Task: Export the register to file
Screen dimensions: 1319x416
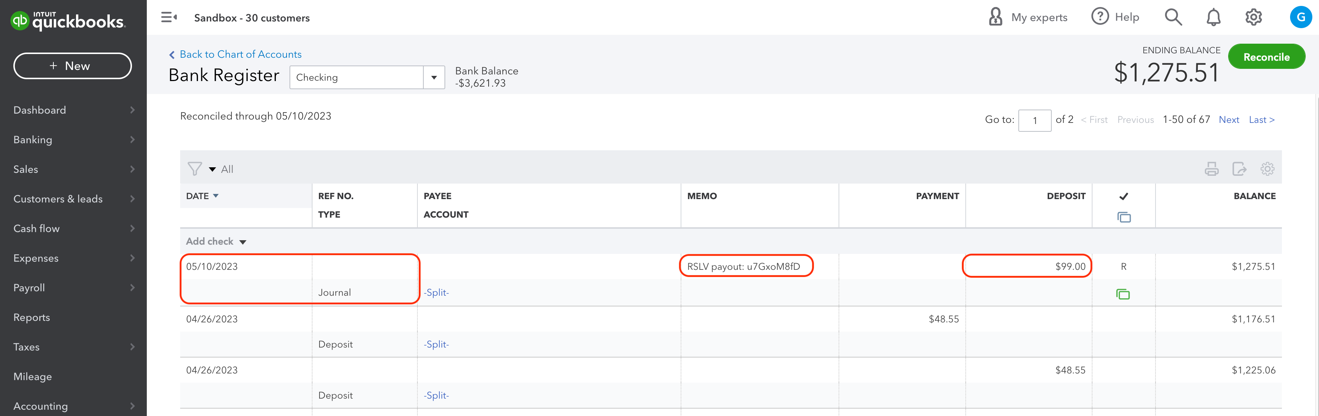Action: 1239,169
